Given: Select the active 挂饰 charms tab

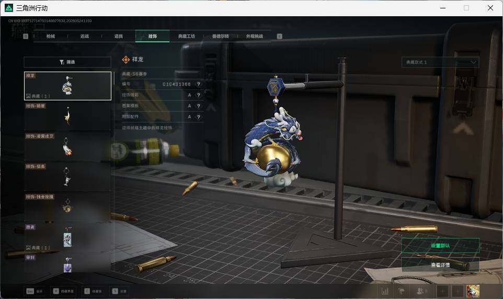Looking at the screenshot, I should 153,36.
